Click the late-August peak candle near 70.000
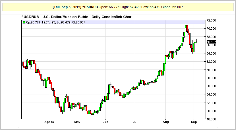 [x=186, y=27]
